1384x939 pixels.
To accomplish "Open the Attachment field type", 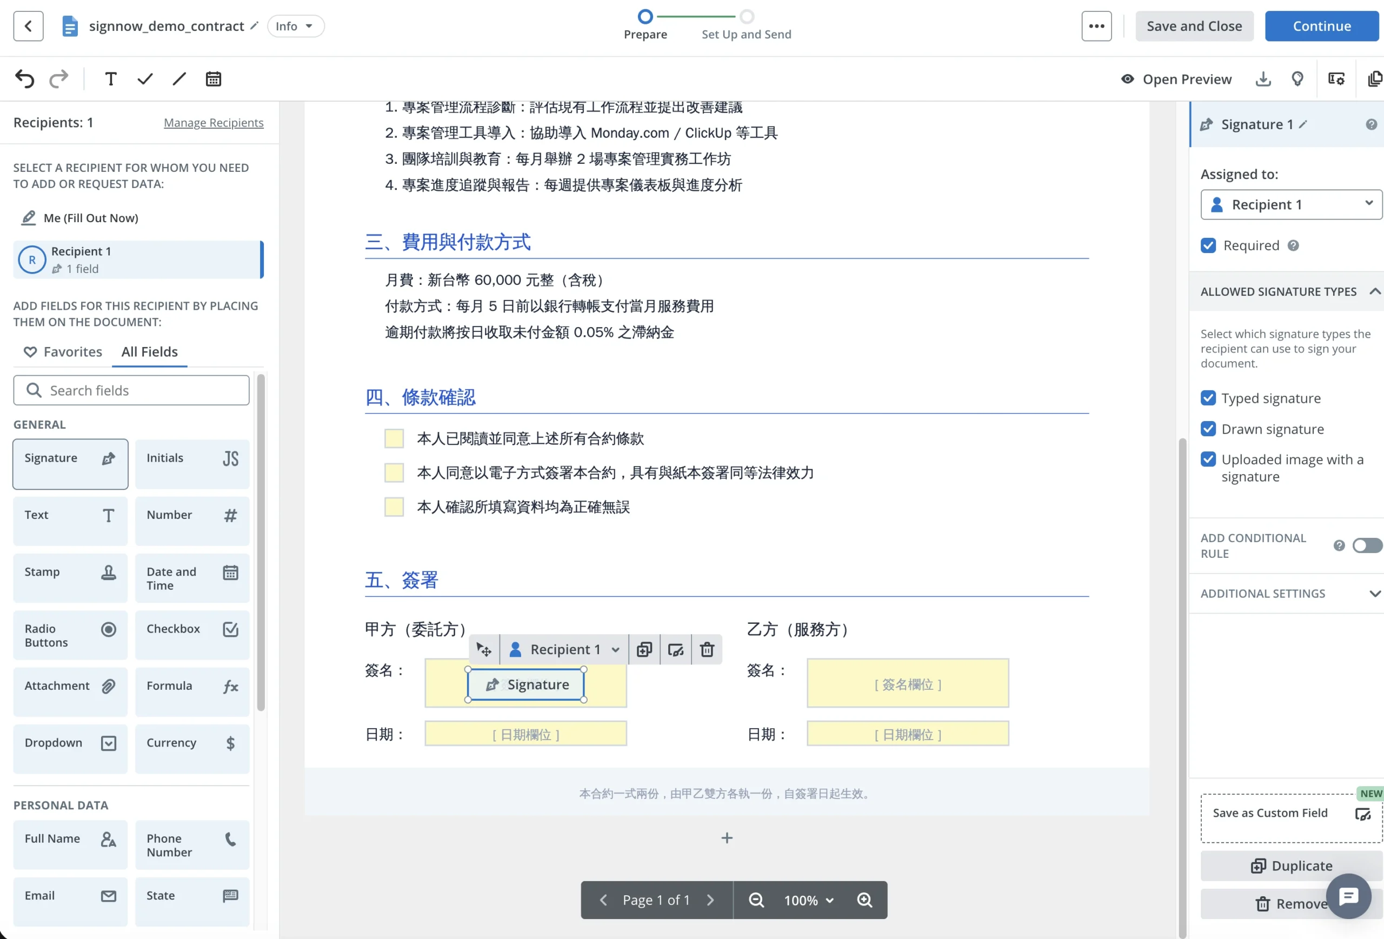I will coord(70,691).
